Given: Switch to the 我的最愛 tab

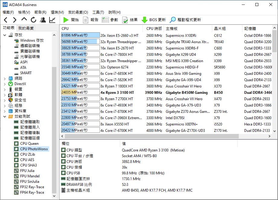Looking at the screenshot, I should 26,28.
